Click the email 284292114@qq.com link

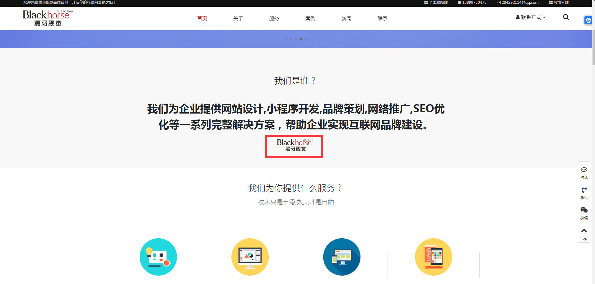(518, 2)
